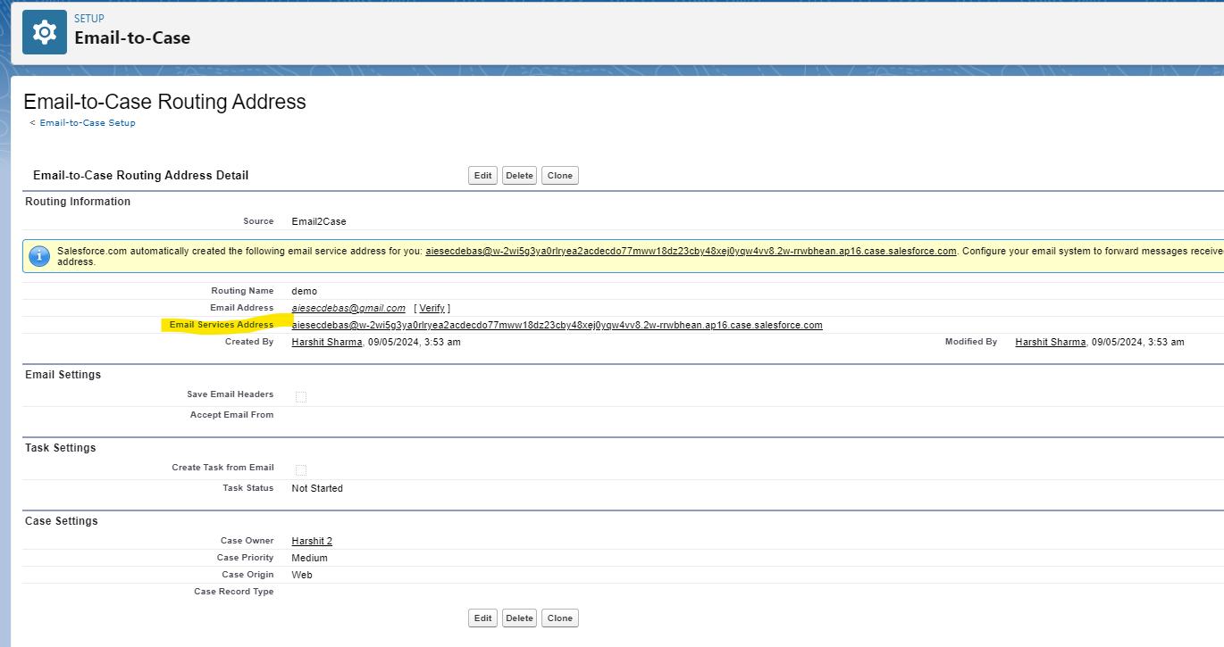The image size is (1224, 647).
Task: Click the info icon in the yellow banner
Action: [x=38, y=257]
